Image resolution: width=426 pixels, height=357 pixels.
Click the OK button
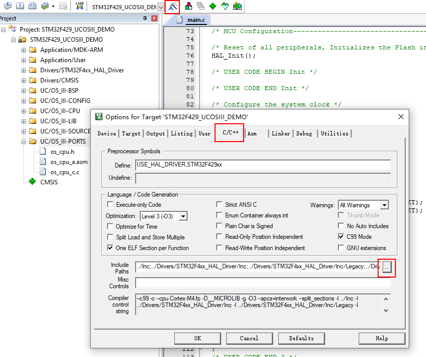[x=198, y=338]
